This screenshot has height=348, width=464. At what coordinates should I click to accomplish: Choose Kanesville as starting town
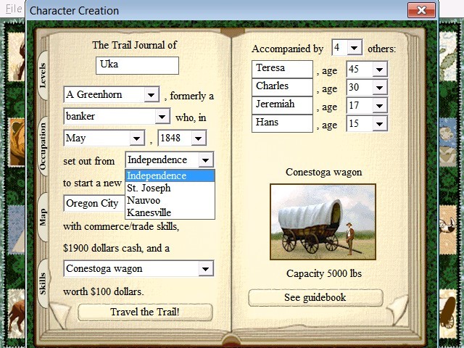(x=170, y=212)
